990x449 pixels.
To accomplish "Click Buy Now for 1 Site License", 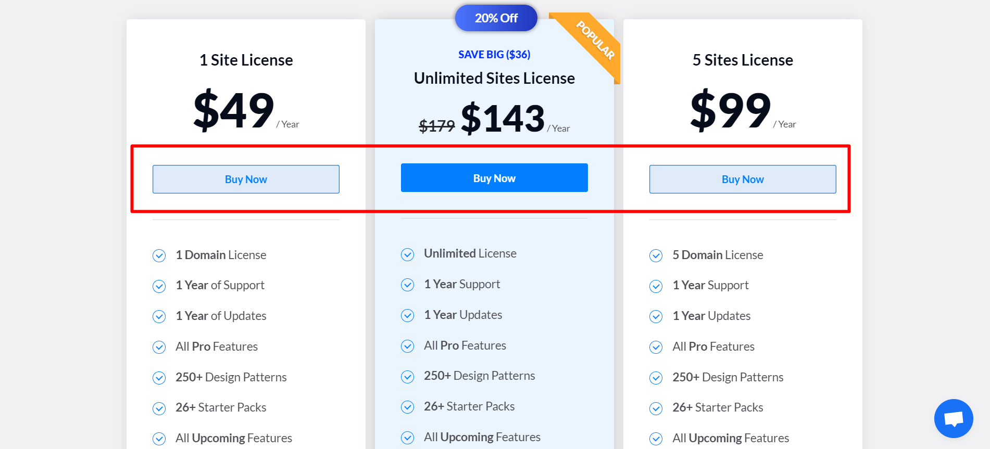I will (x=246, y=179).
